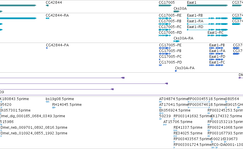Open EST EK057301.5prime

15,110
